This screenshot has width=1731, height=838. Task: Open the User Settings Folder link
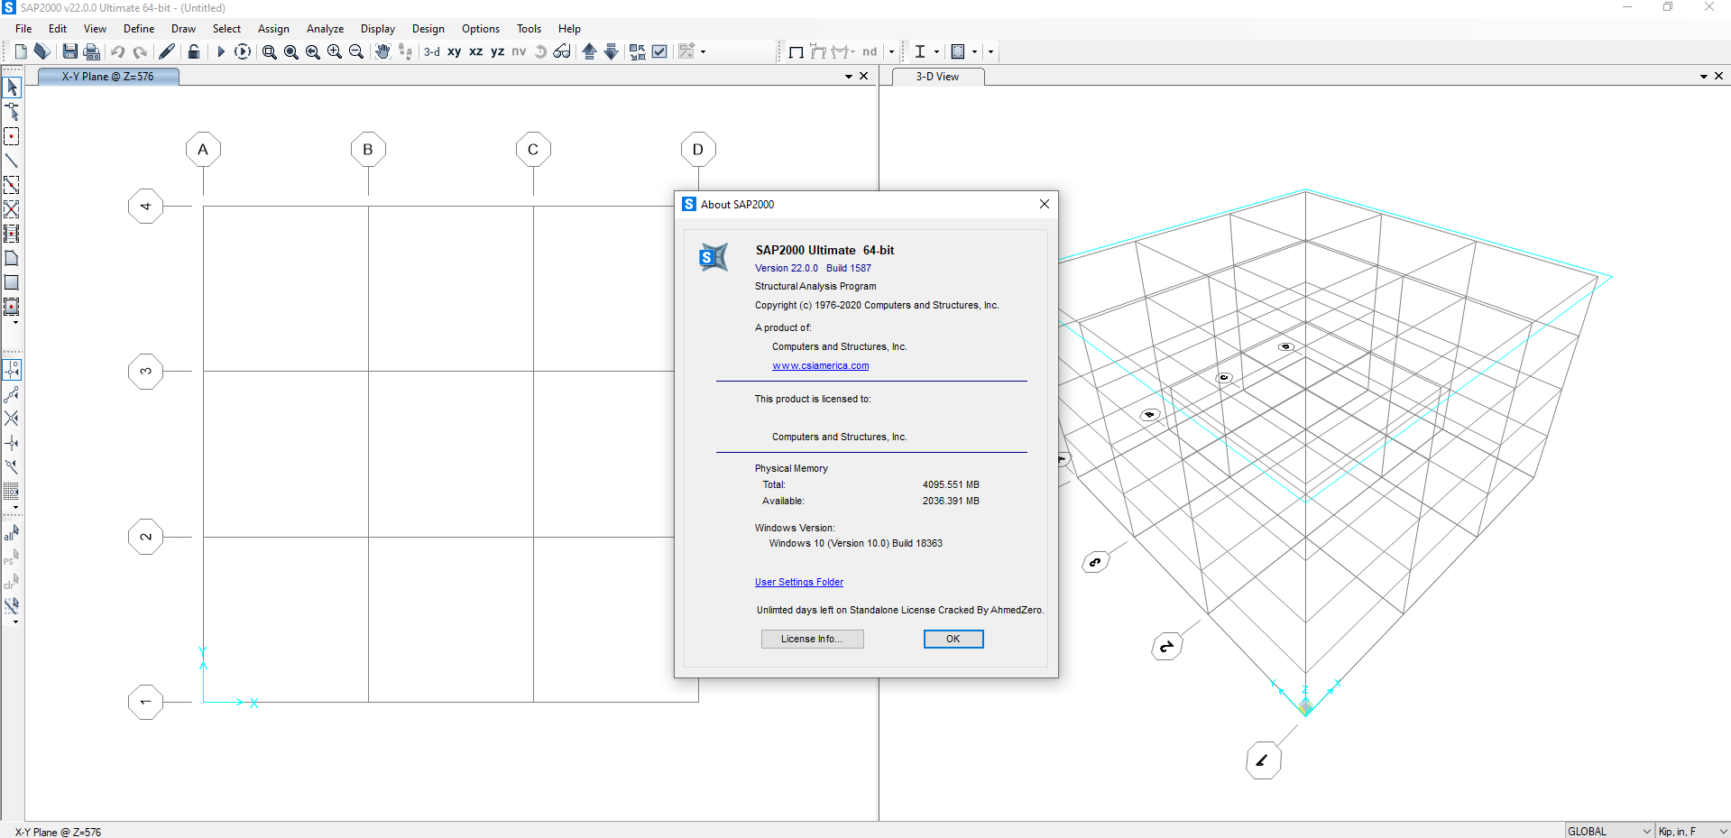pyautogui.click(x=799, y=582)
